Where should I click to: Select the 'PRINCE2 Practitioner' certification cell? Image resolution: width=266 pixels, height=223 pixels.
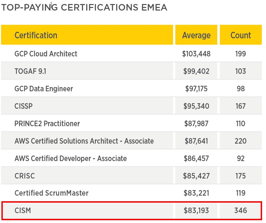87,124
